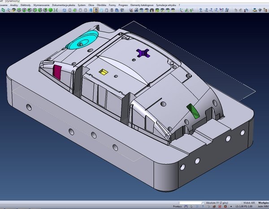The height and width of the screenshot is (209, 269).
Task: Open the Formy menu
Action: [x=113, y=5]
